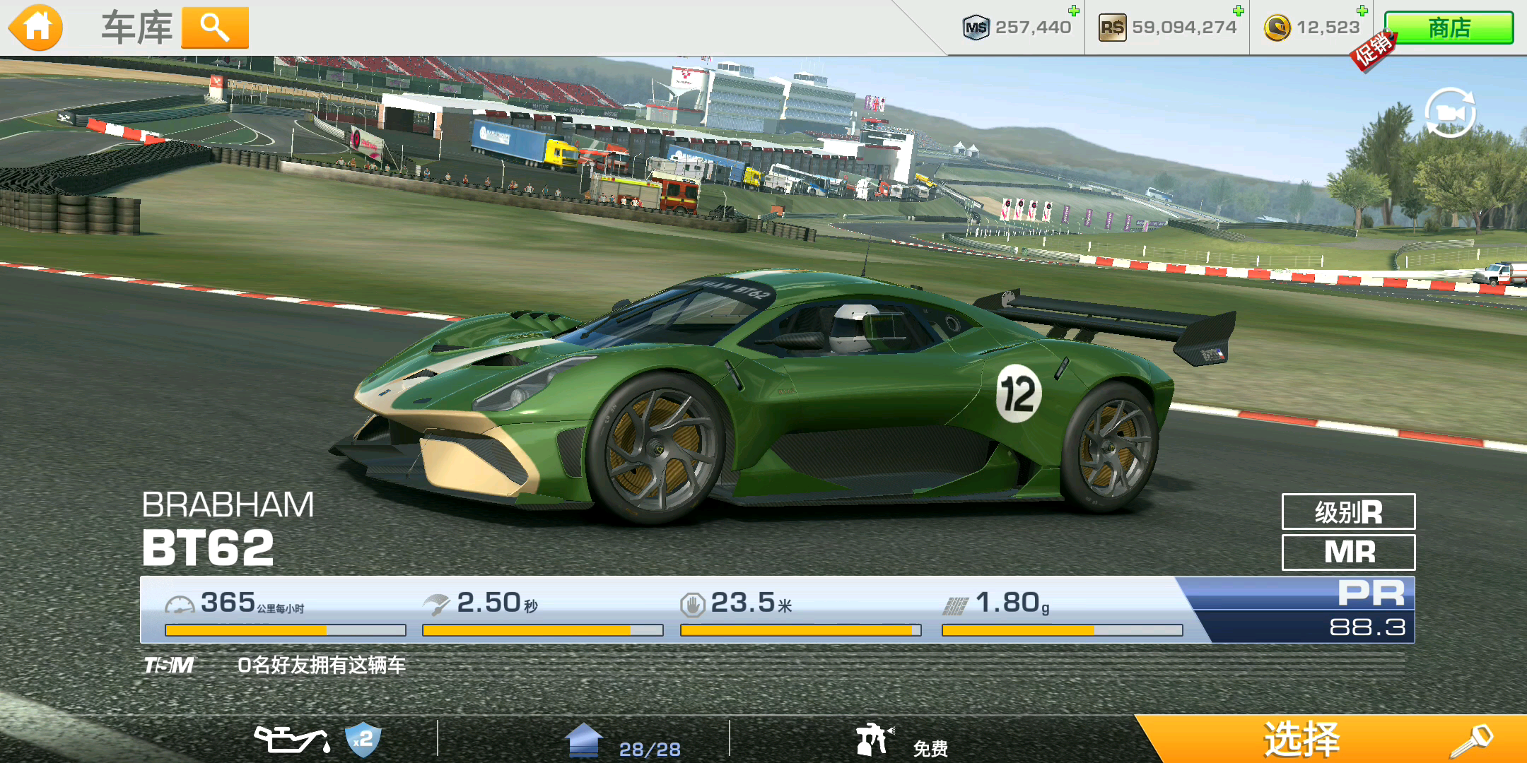
Task: Tap the R$ currency icon
Action: 1112,28
